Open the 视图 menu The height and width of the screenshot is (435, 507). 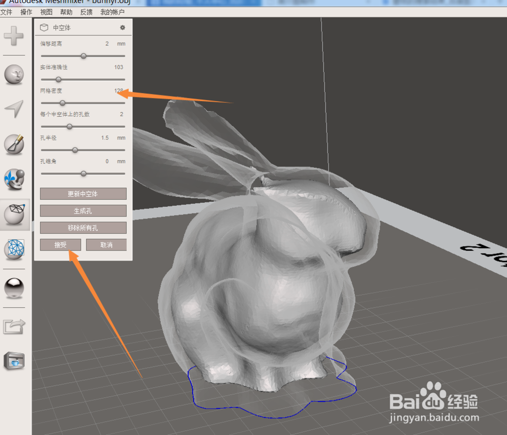(46, 12)
